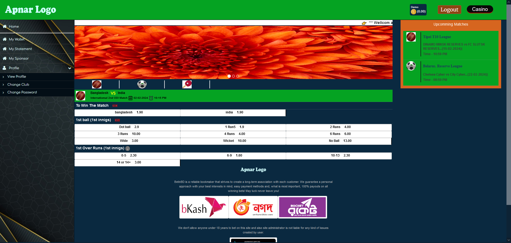This screenshot has width=511, height=243.
Task: Open My Wallet in sidebar
Action: pos(17,39)
